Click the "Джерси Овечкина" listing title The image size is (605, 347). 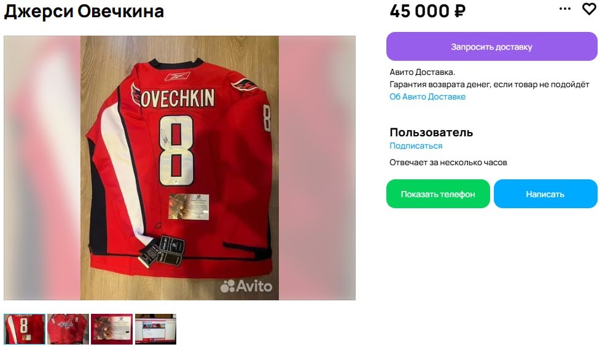pos(84,11)
